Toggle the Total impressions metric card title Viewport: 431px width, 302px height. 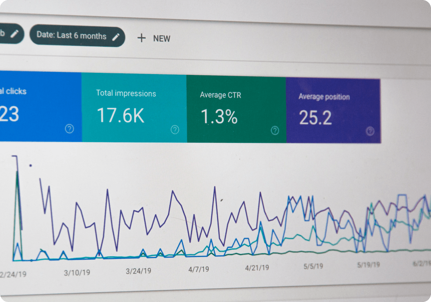pyautogui.click(x=126, y=93)
